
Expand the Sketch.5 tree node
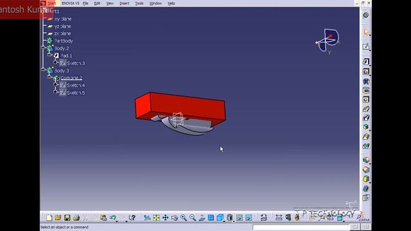tap(56, 92)
